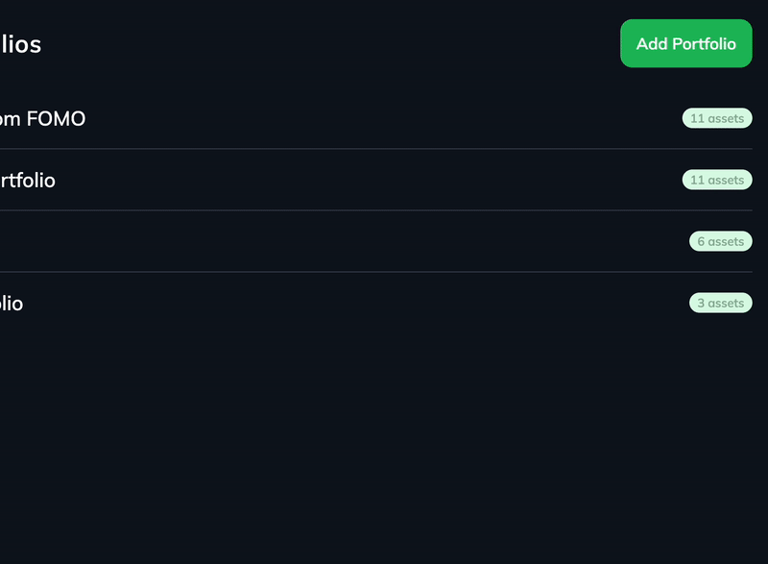Click empty middle of the FOMO row
The width and height of the screenshot is (768, 564).
tap(384, 119)
